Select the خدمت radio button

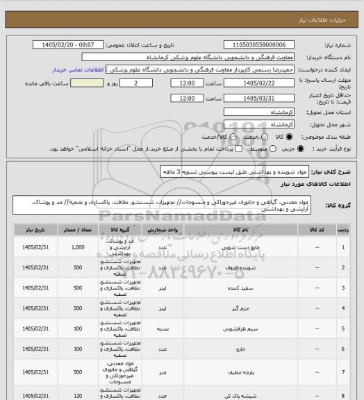tap(265, 137)
